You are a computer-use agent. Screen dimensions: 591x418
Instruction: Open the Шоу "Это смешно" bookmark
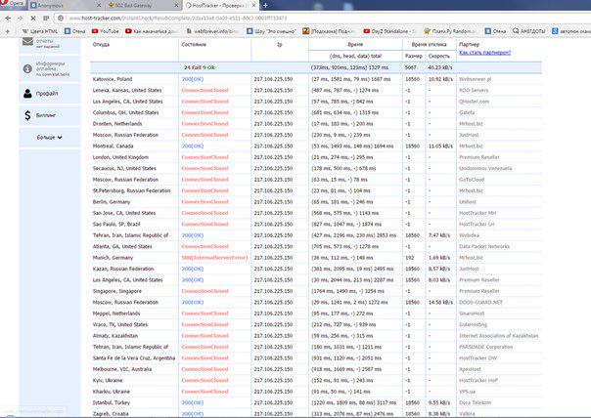pos(271,31)
